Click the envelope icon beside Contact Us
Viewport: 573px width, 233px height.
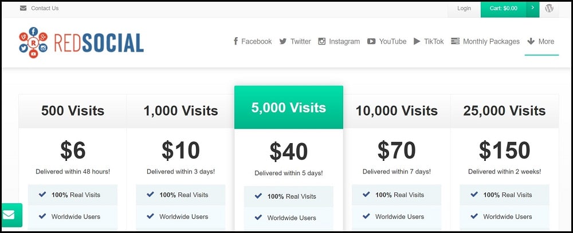[x=23, y=8]
